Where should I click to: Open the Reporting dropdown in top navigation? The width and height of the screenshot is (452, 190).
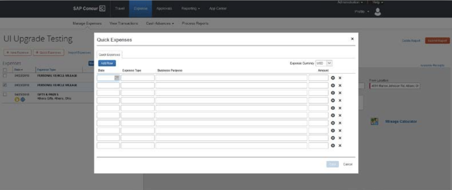pos(191,9)
